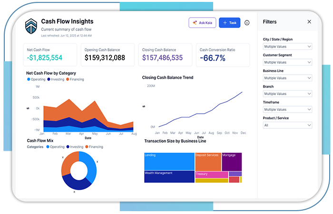
Task: Open the Customer Segment dropdown
Action: pos(287,62)
